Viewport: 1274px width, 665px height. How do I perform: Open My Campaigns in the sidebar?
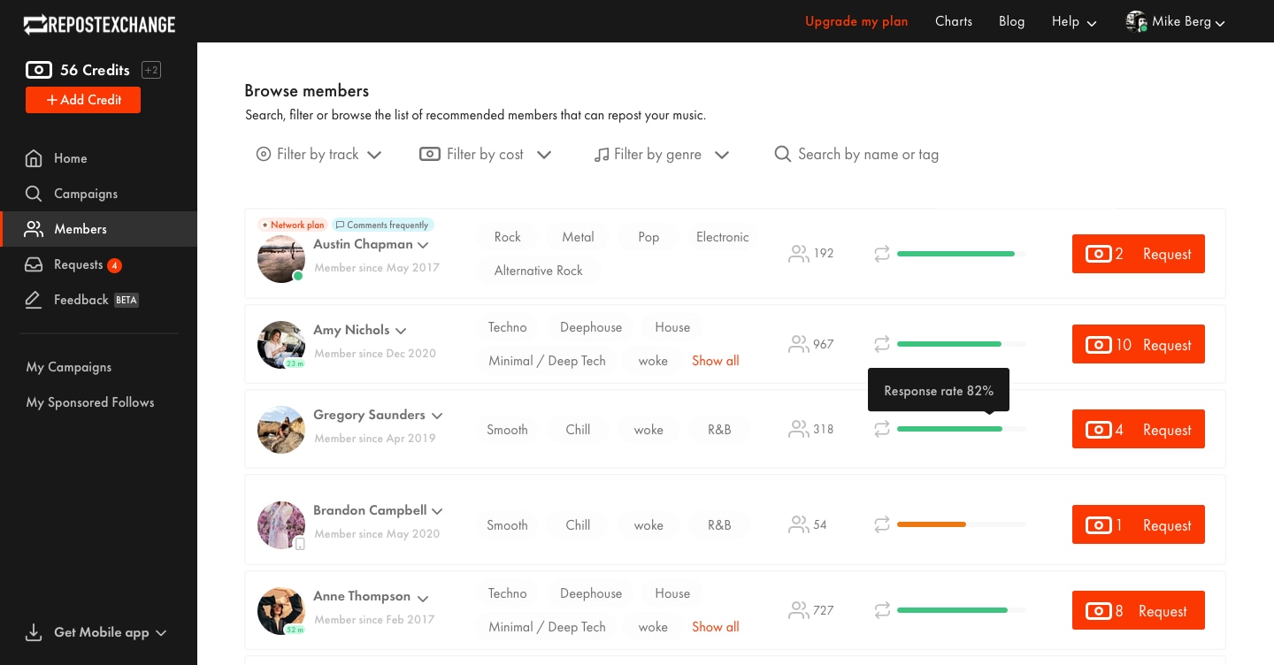pyautogui.click(x=69, y=367)
